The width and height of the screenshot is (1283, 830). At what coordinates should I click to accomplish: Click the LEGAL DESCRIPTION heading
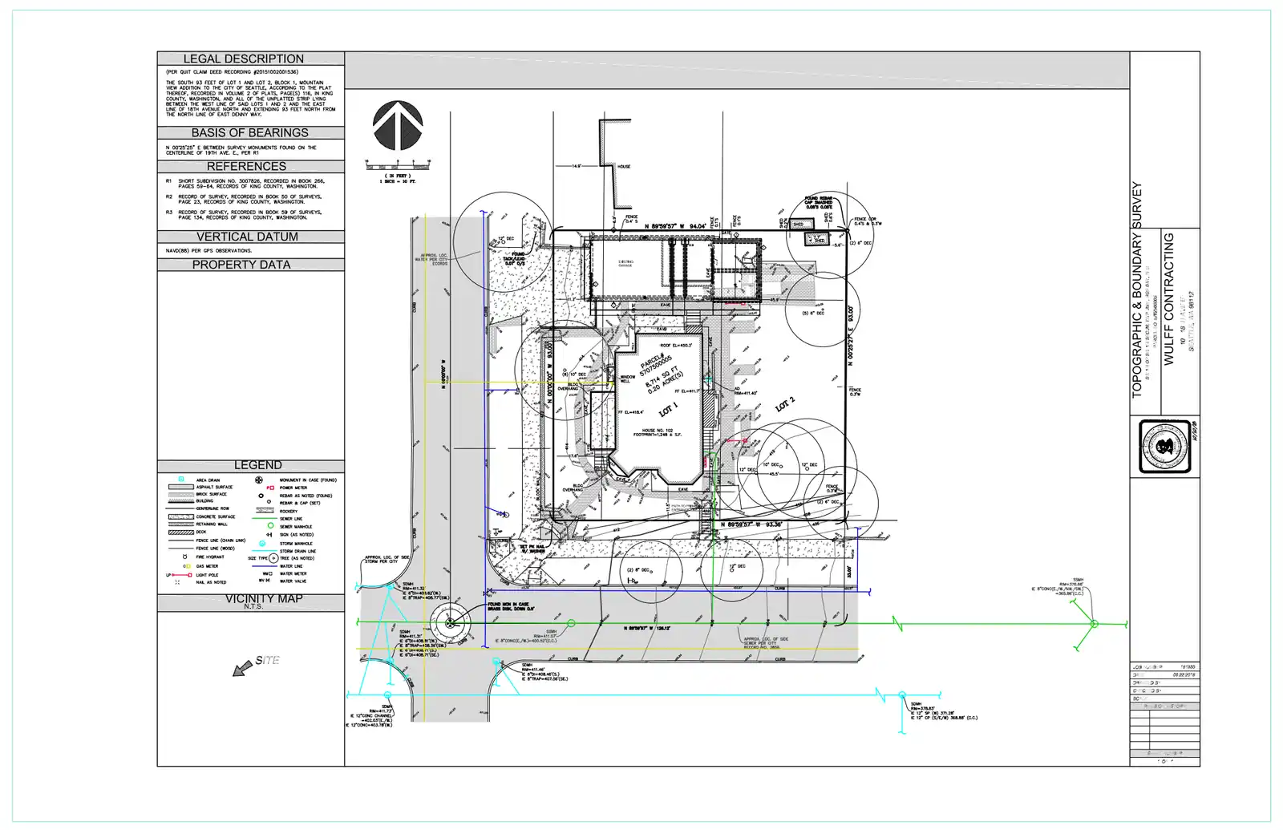point(244,59)
